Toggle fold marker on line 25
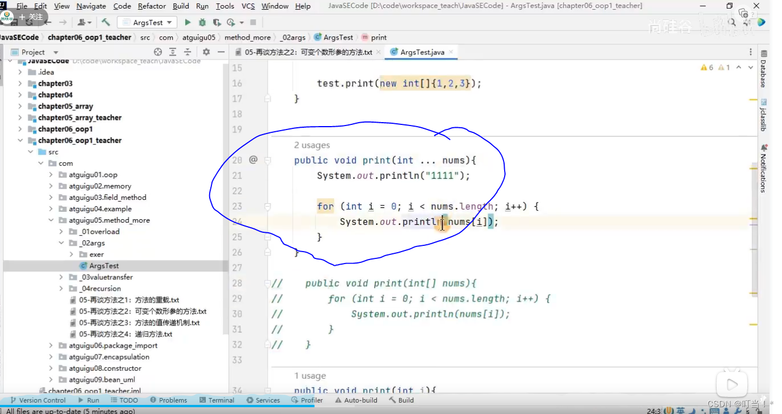The width and height of the screenshot is (782, 414). pyautogui.click(x=268, y=237)
